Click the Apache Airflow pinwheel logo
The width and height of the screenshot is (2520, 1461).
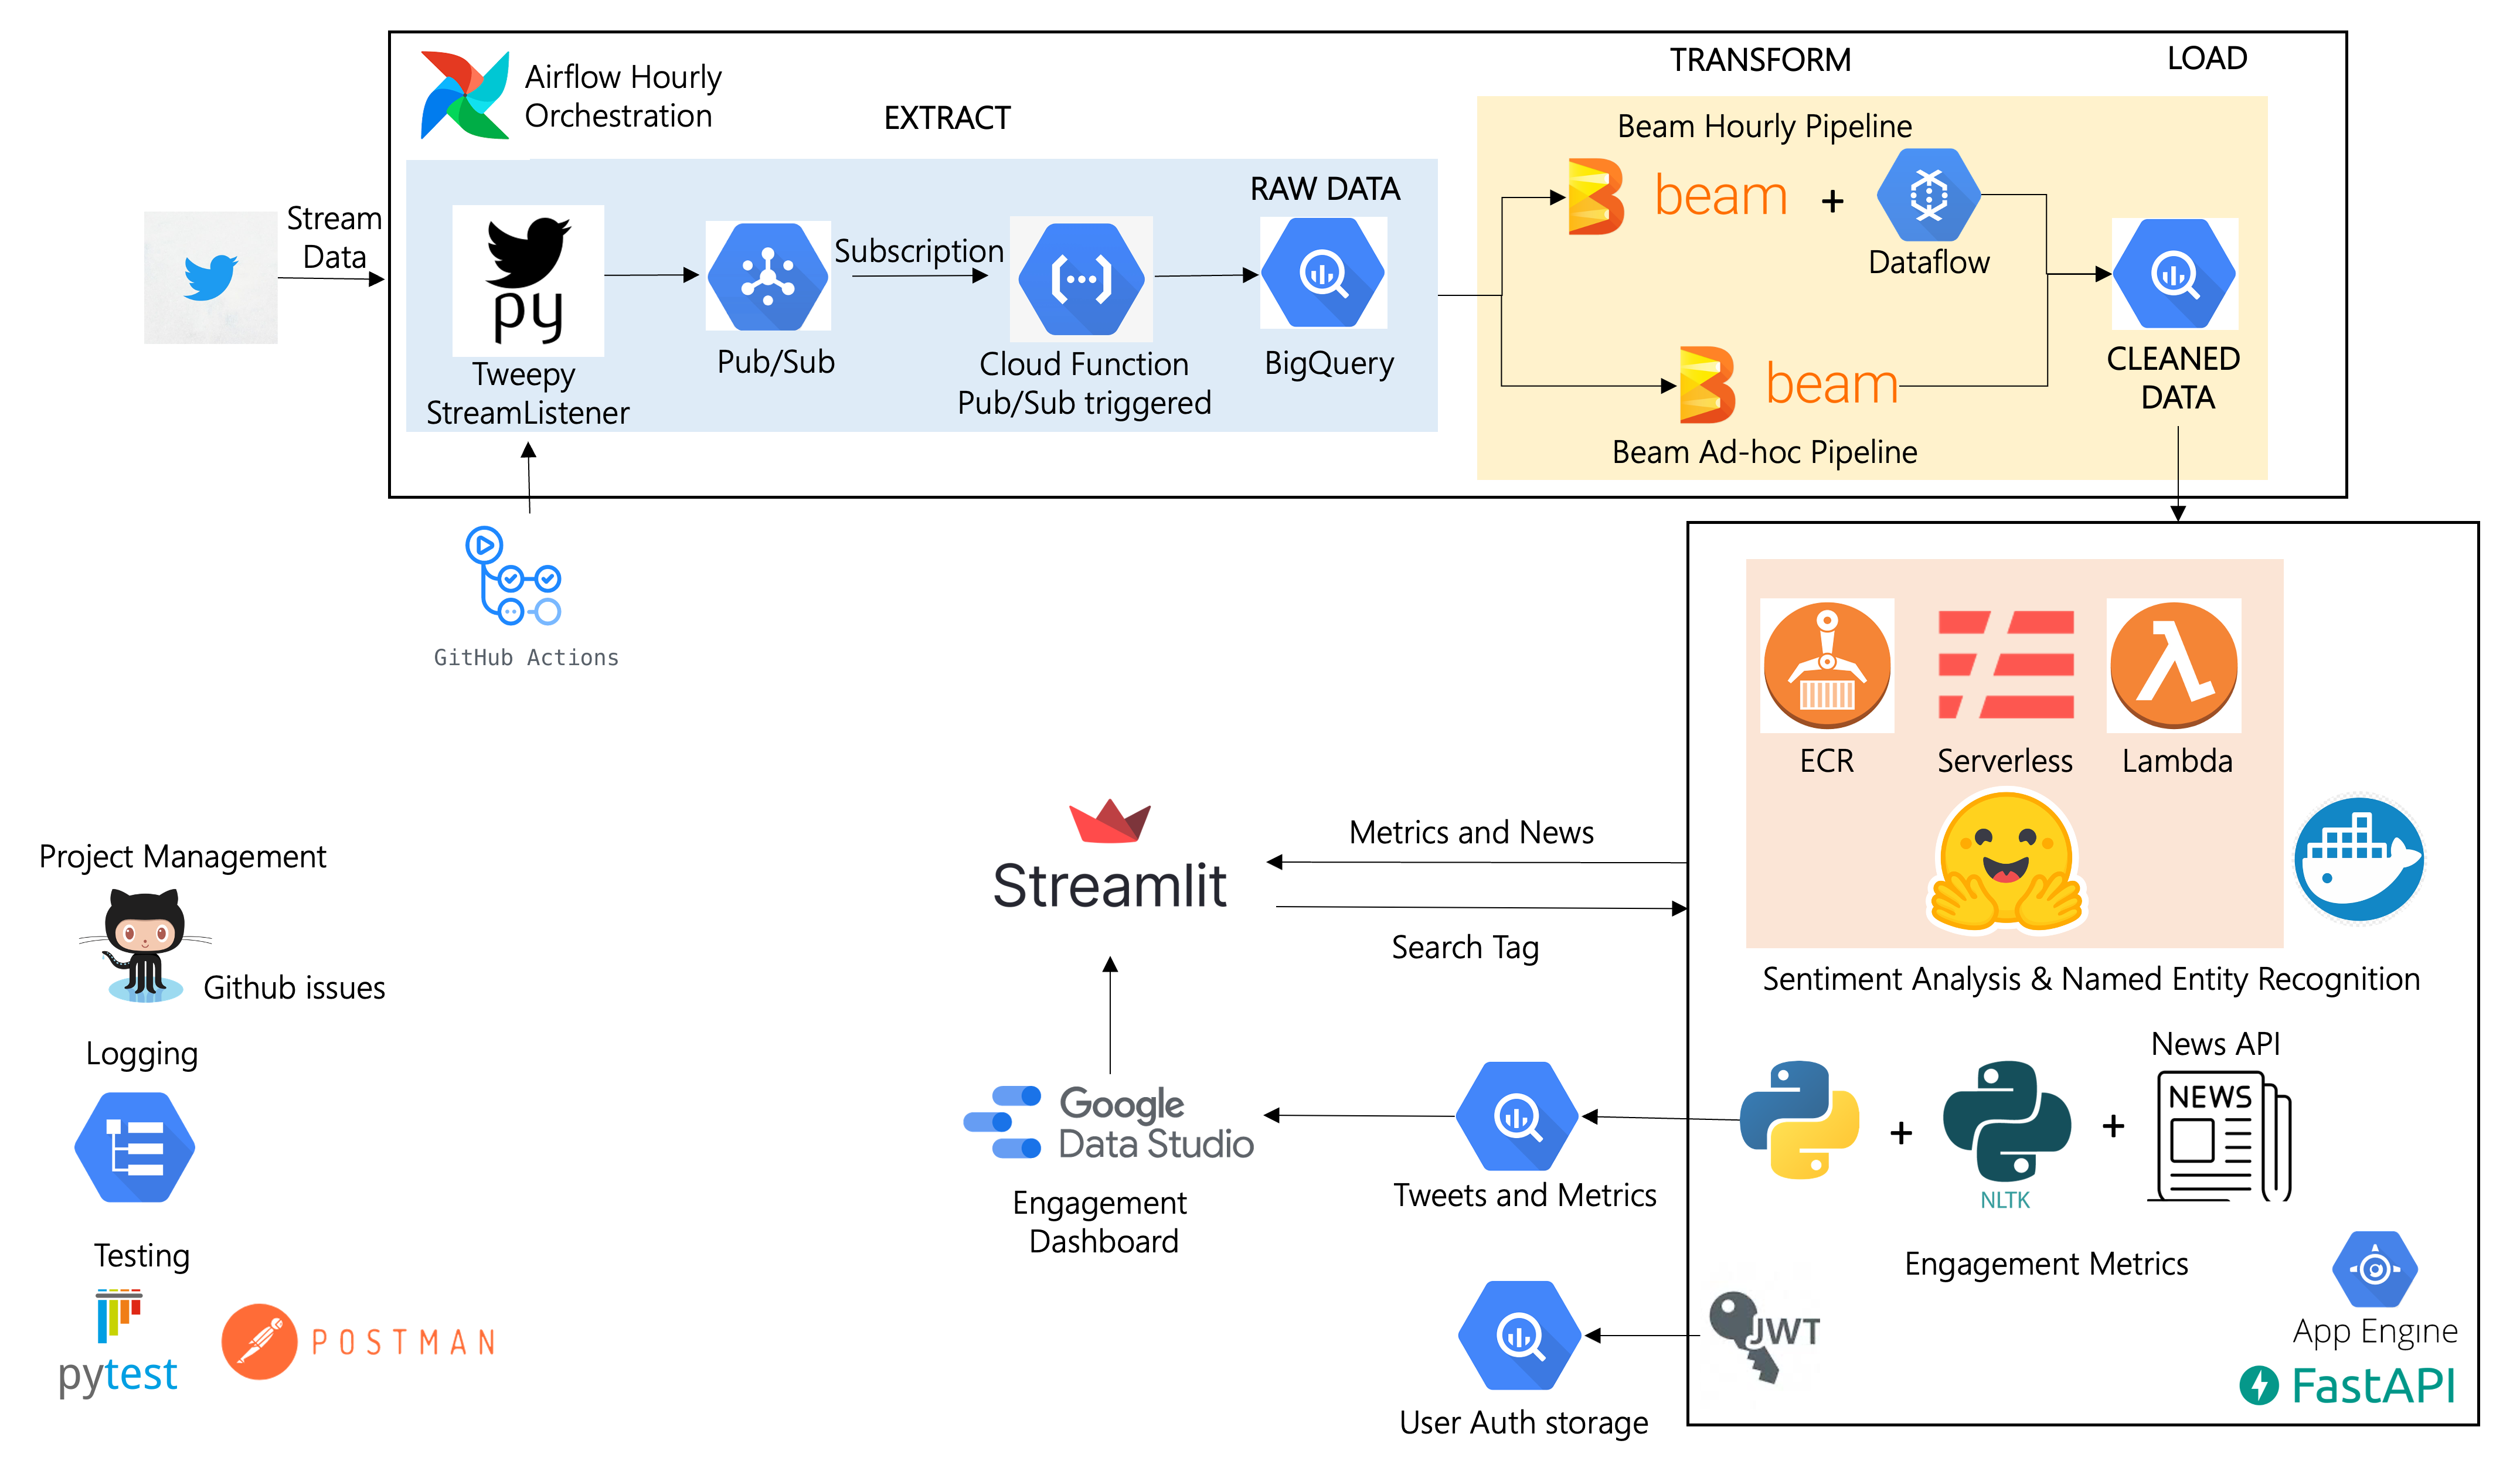(465, 95)
